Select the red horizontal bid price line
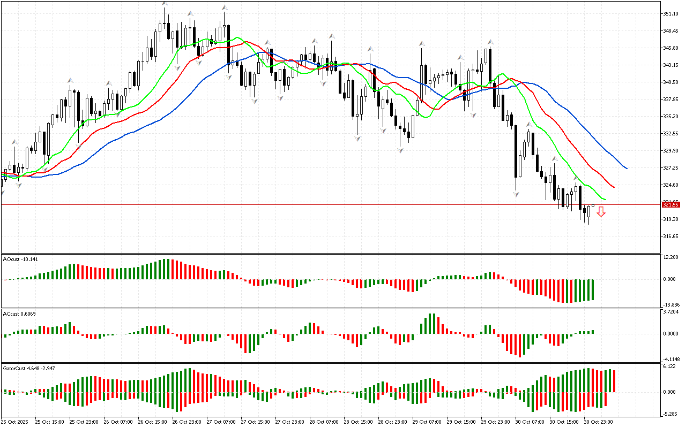Image resolution: width=686 pixels, height=428 pixels. coord(322,204)
